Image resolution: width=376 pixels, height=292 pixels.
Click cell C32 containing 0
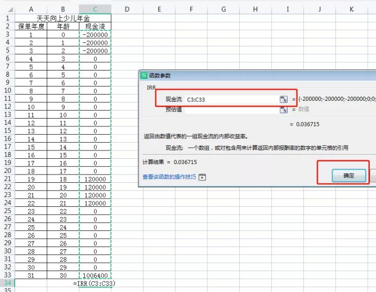(x=95, y=267)
